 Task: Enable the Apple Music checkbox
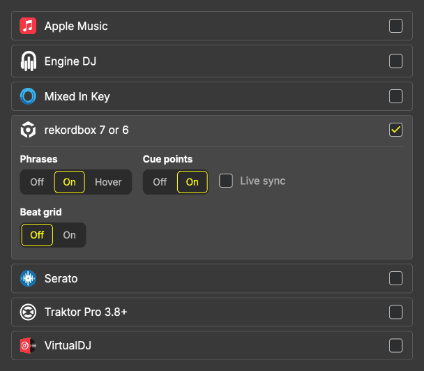395,26
